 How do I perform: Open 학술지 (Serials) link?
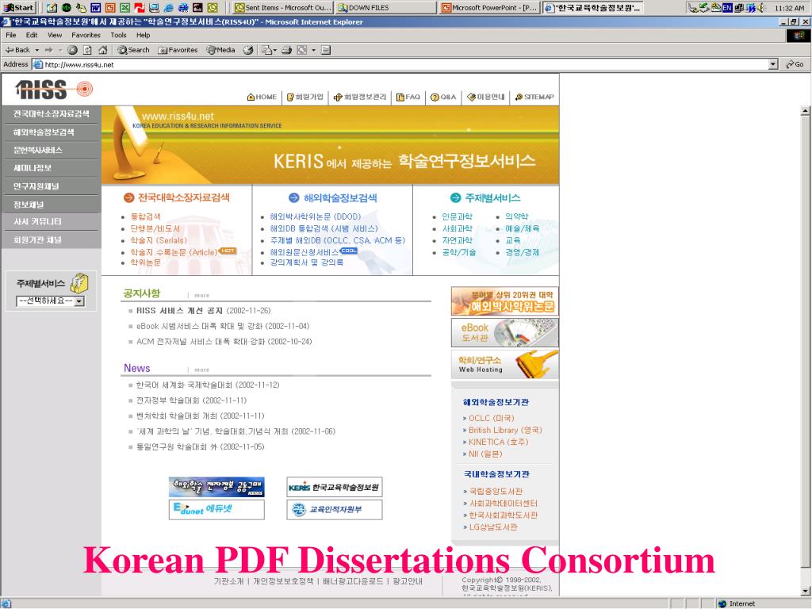point(159,240)
